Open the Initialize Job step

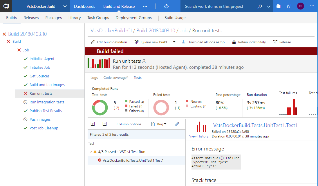[40, 68]
